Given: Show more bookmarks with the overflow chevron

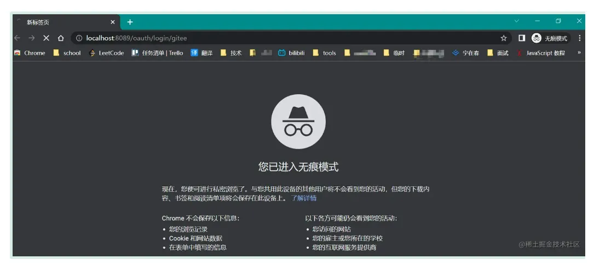Looking at the screenshot, I should tap(579, 53).
